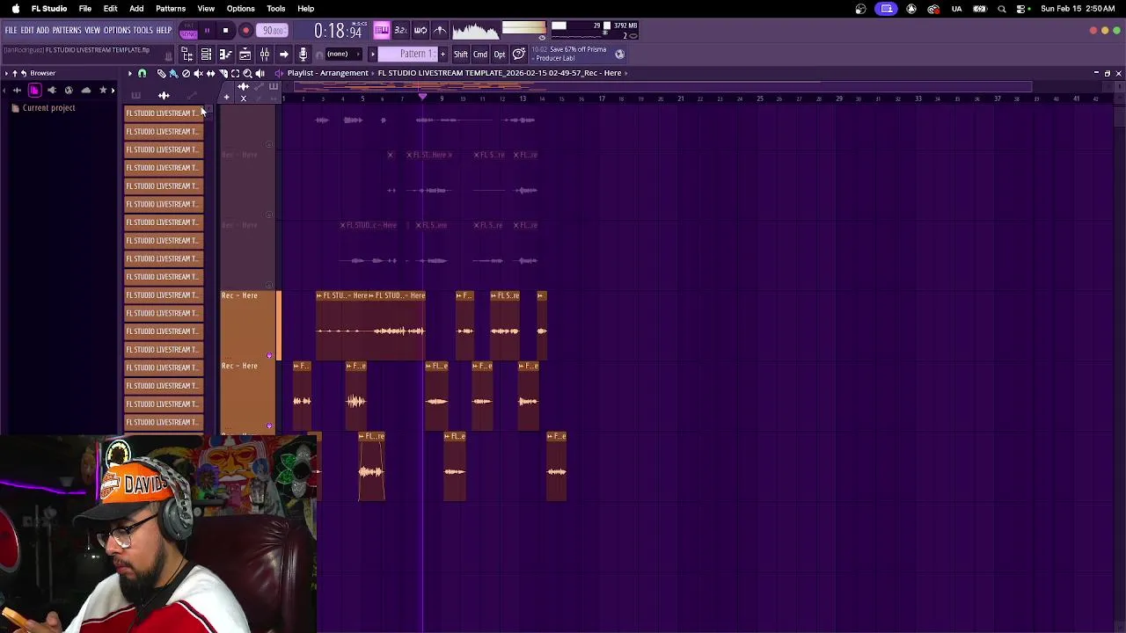The height and width of the screenshot is (633, 1126).
Task: Click the playlist minimap scroll bar
Action: click(662, 87)
